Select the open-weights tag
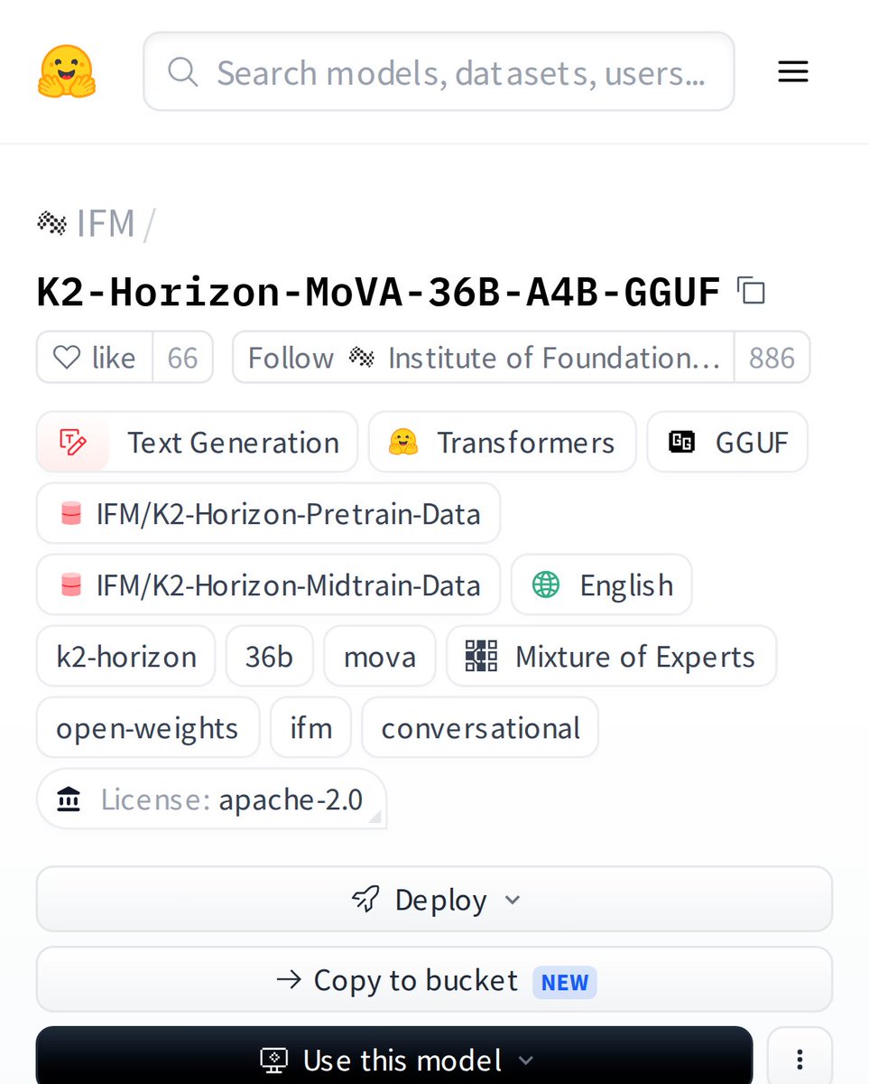The height and width of the screenshot is (1084, 869). click(148, 727)
